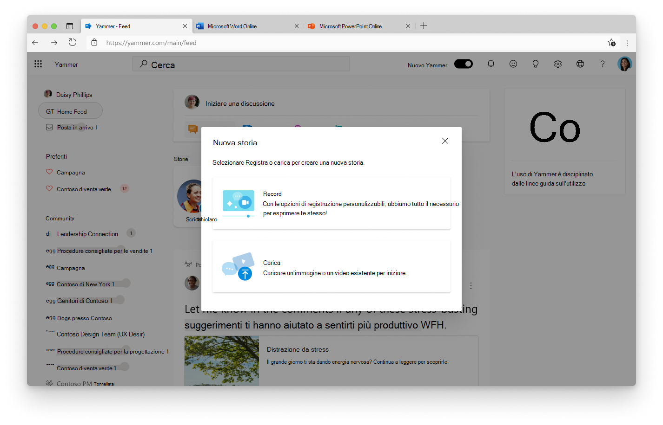Viewport: 663px width, 425px height.
Task: Click the globe language icon
Action: pos(580,64)
